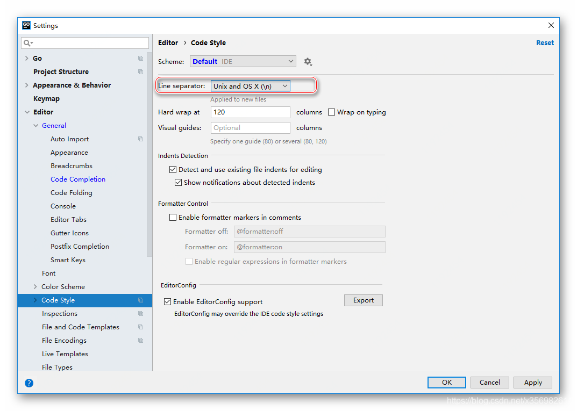Viewport: 577px width, 411px height.
Task: Select Project Structure in settings tree
Action: click(x=61, y=71)
